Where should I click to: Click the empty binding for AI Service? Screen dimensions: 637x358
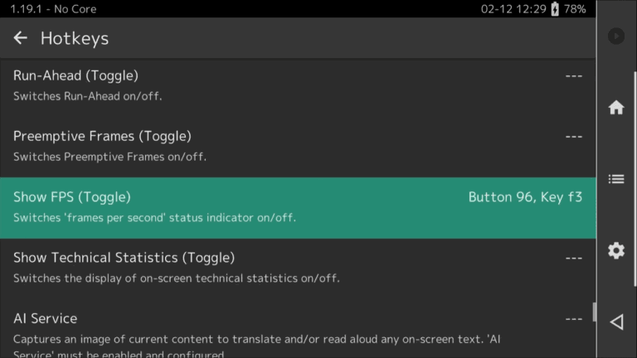click(x=573, y=319)
